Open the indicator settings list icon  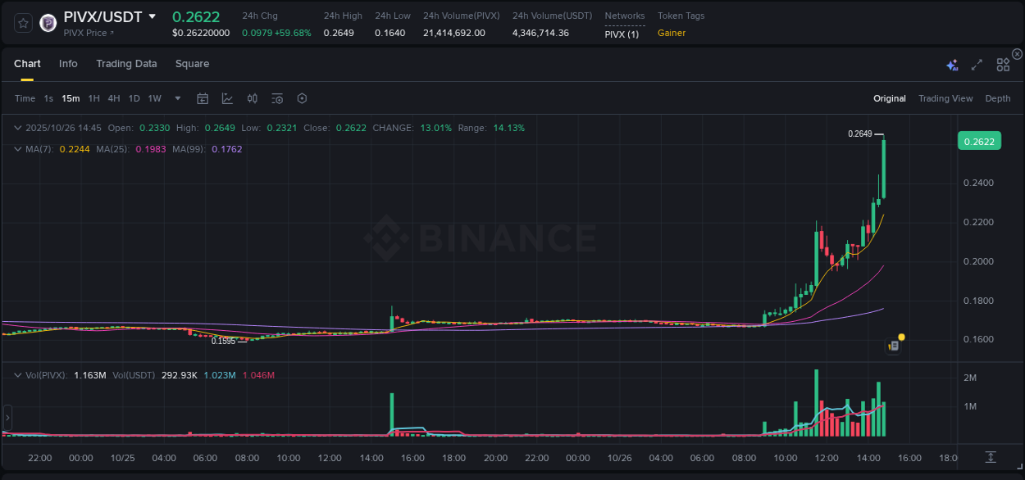coord(277,98)
